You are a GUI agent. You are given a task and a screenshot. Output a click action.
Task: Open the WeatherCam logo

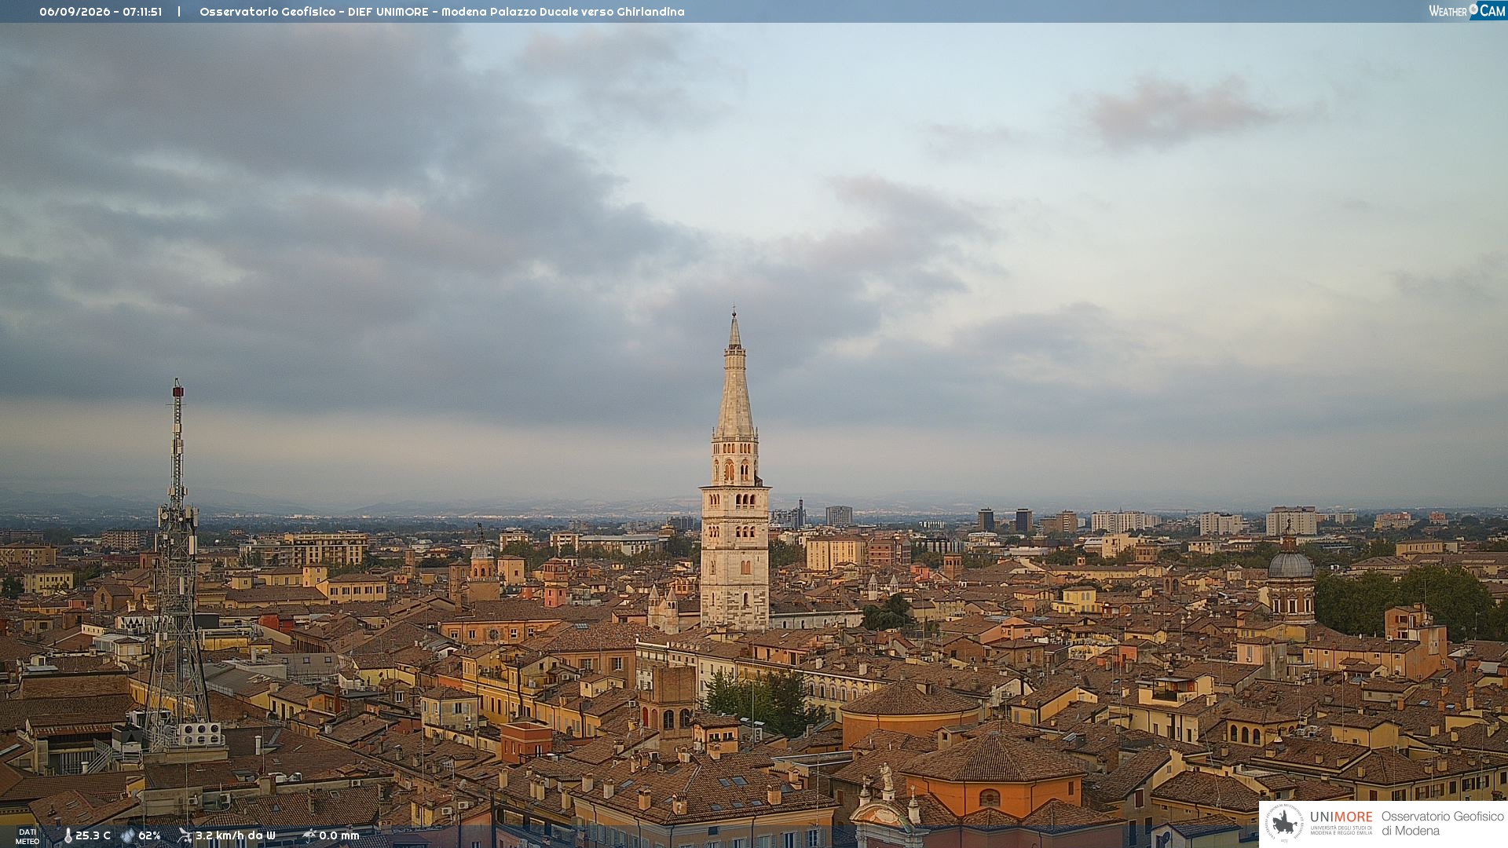(x=1467, y=11)
